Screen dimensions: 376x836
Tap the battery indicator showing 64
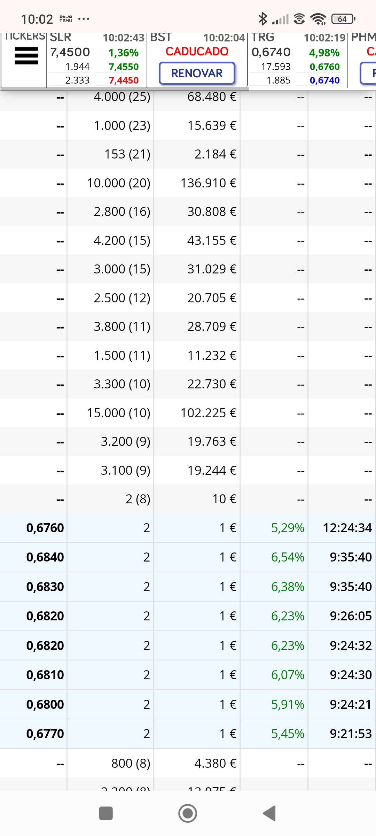pos(343,19)
